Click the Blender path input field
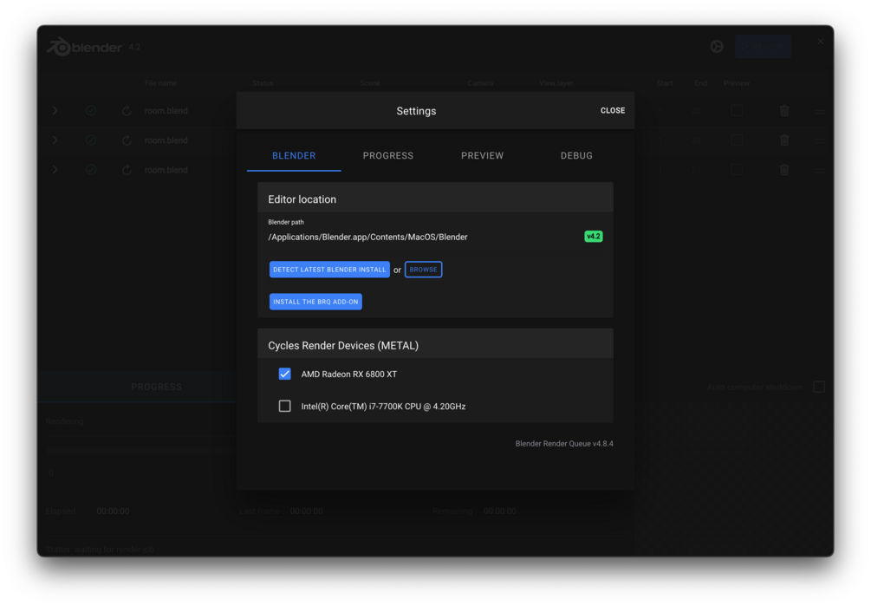The width and height of the screenshot is (871, 606). tap(422, 238)
